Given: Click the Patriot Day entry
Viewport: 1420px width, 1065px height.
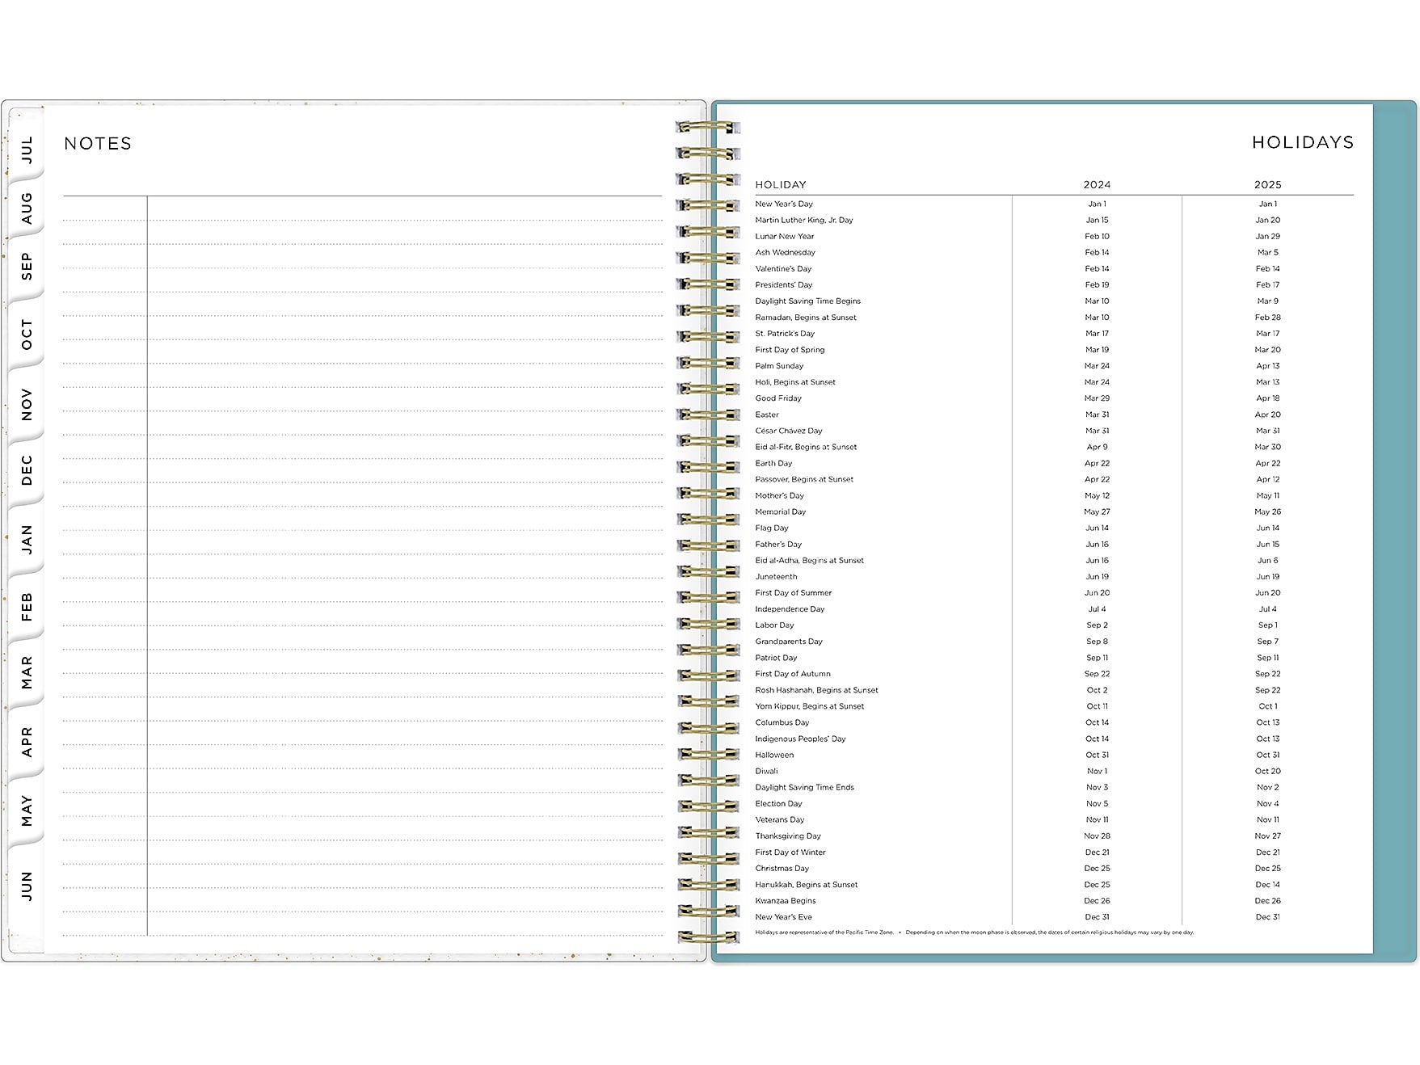Looking at the screenshot, I should point(776,658).
